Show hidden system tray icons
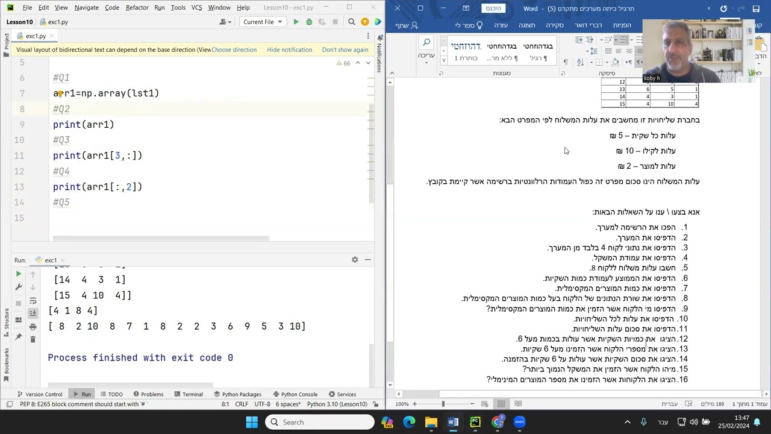This screenshot has width=771, height=434. point(627,422)
